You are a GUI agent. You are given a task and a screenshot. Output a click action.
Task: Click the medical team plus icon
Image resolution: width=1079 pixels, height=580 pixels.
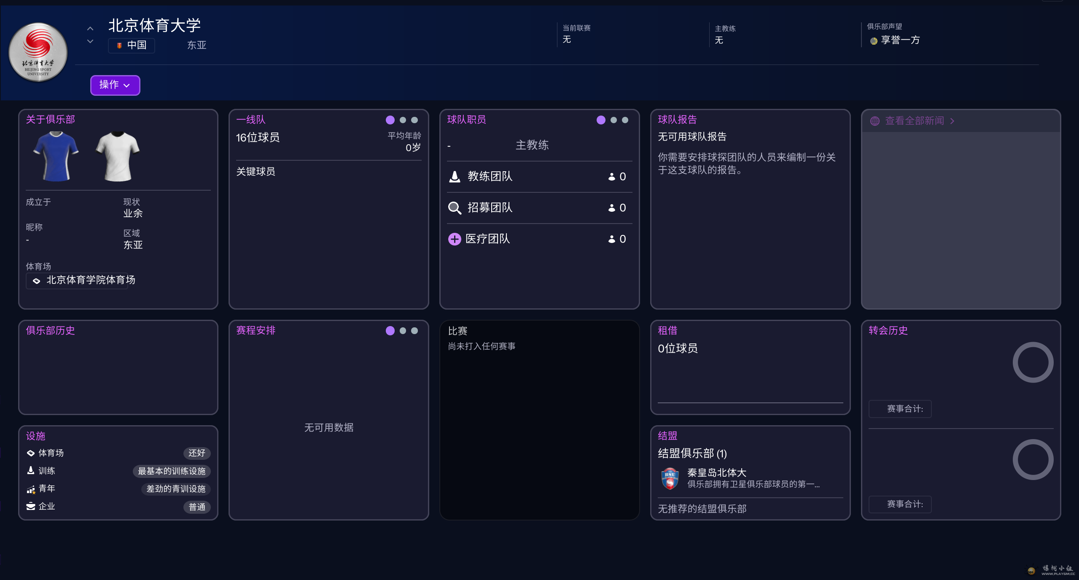click(x=455, y=239)
